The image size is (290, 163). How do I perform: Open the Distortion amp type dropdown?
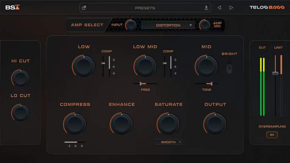(168, 25)
